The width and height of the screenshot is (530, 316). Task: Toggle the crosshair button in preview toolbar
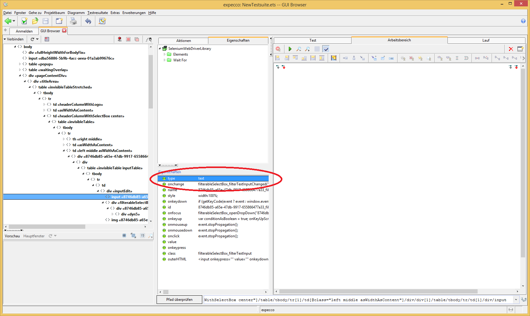click(x=124, y=235)
